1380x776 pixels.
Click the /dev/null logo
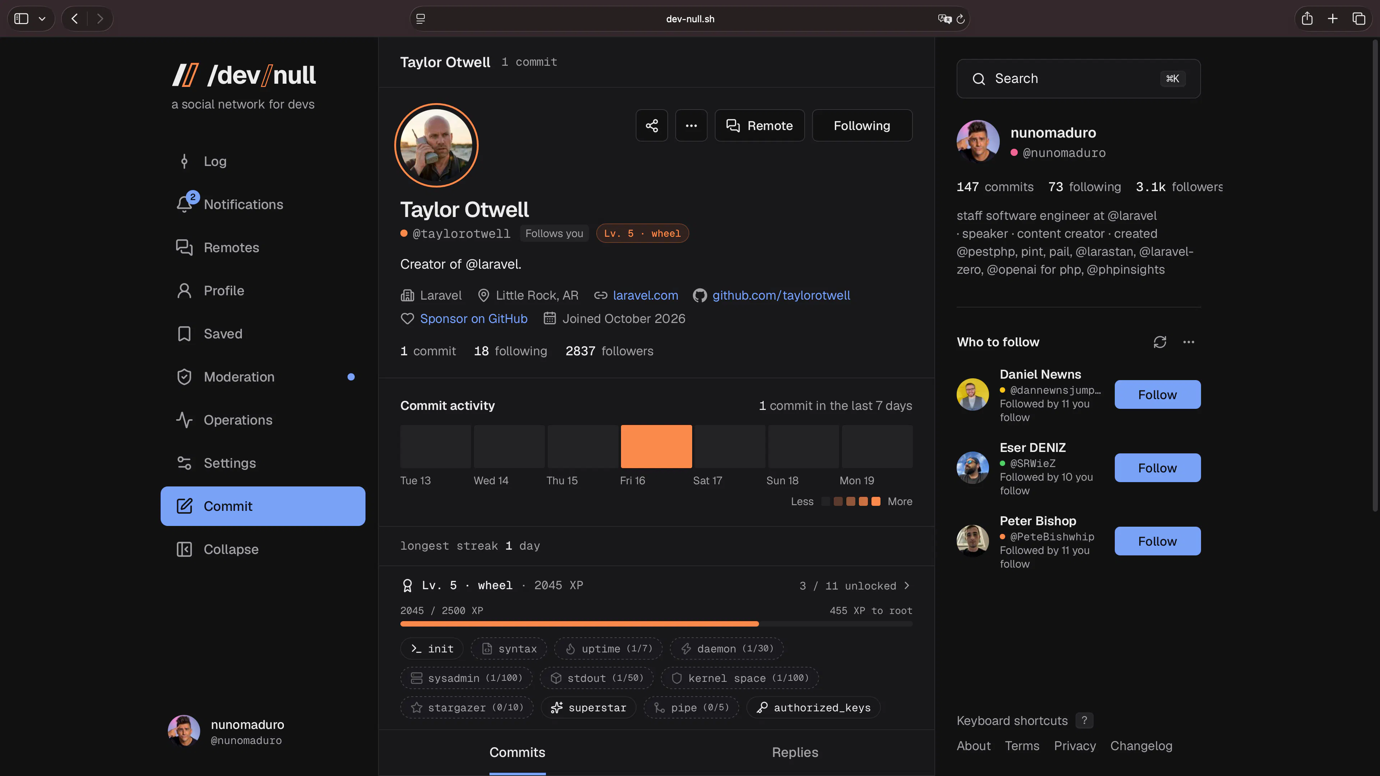(x=244, y=75)
